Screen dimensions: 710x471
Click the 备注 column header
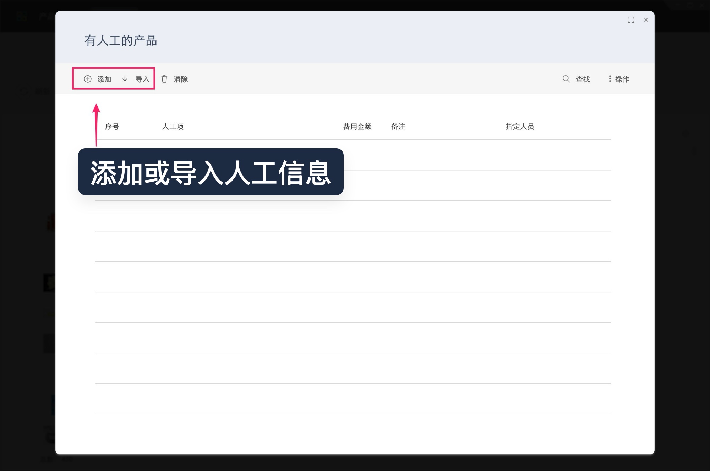[398, 127]
